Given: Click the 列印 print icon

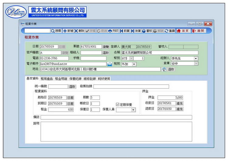Looking at the screenshot, I should (110, 31).
